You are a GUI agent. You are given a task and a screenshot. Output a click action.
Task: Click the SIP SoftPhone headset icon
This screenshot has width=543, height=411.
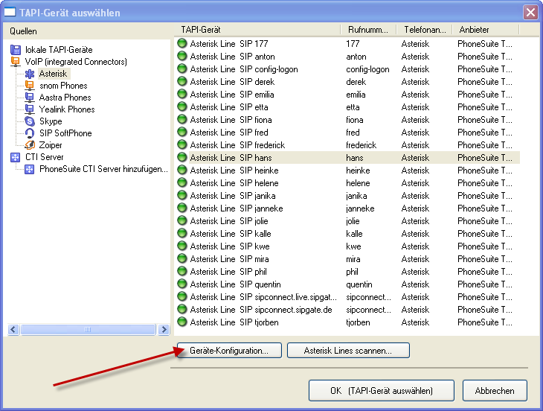[x=30, y=133]
